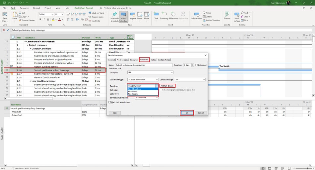
Task: Inactivate the selected task
Action: [x=94, y=21]
